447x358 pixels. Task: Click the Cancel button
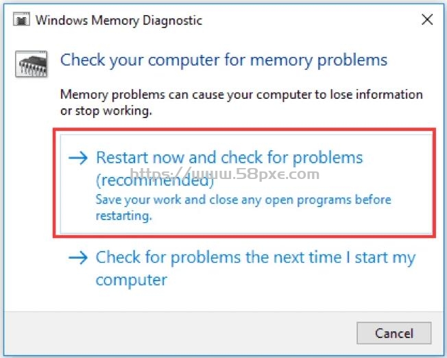coord(394,333)
